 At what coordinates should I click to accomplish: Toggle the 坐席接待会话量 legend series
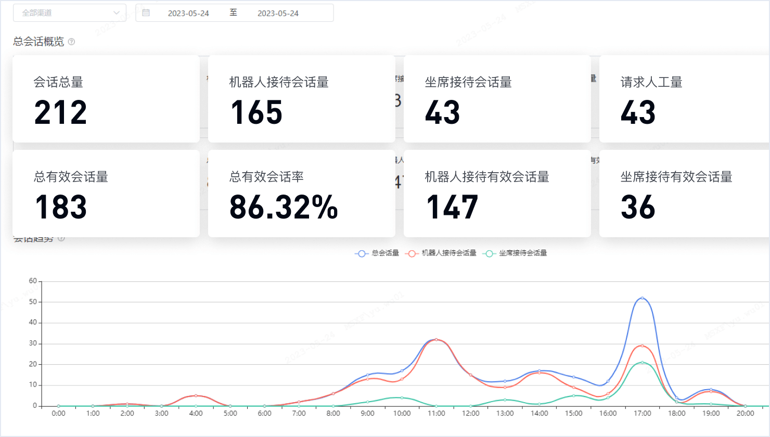pyautogui.click(x=515, y=253)
